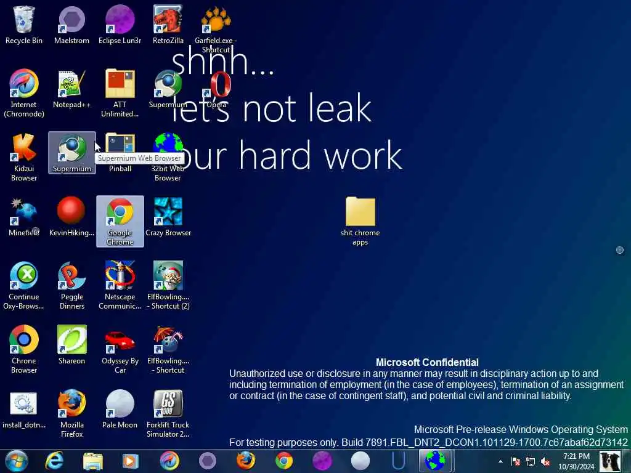Open Windows Explorer from the taskbar

point(93,461)
